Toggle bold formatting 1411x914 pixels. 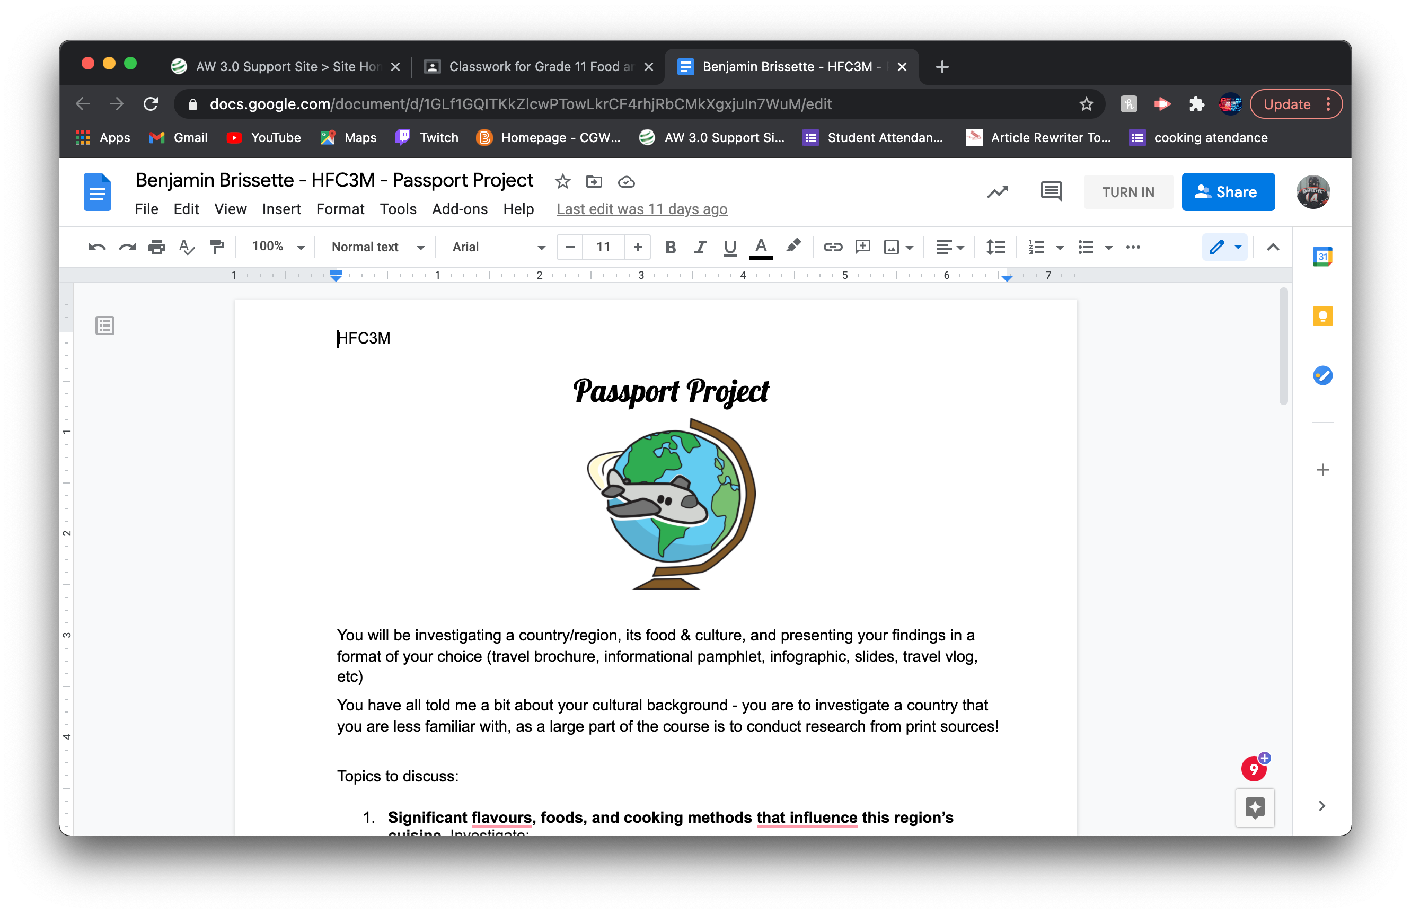pos(670,247)
